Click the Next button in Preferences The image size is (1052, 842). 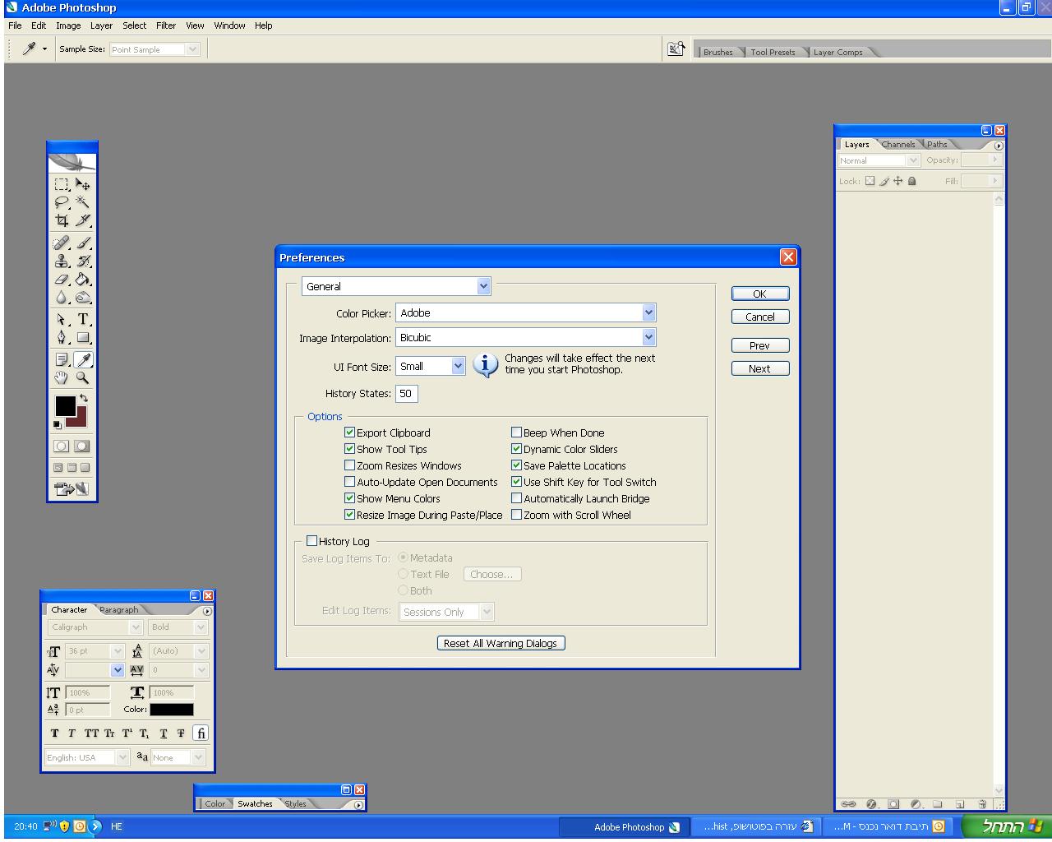click(759, 368)
